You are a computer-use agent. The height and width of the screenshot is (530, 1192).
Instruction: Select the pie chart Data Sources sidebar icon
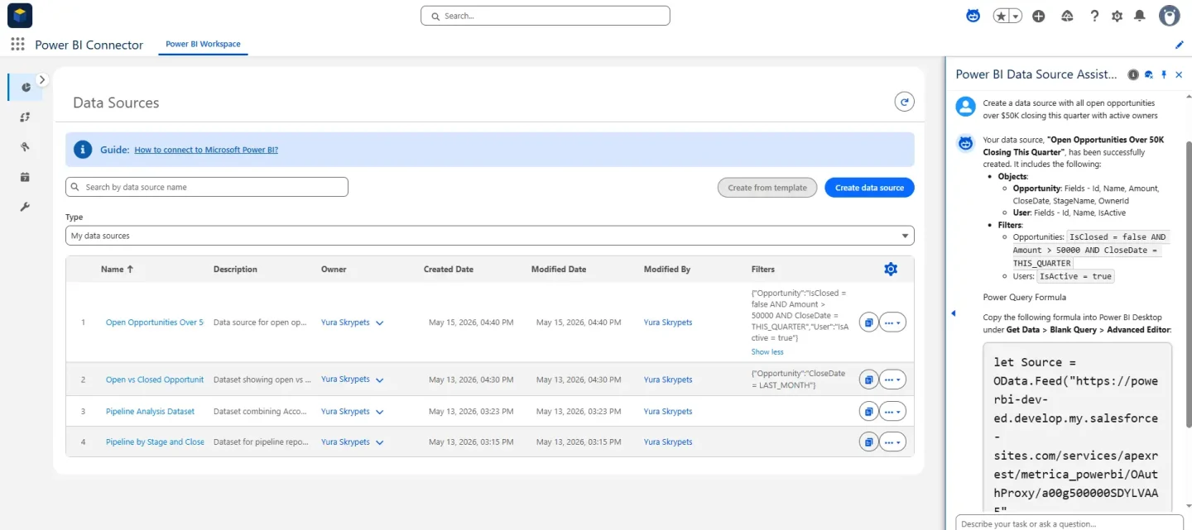tap(25, 87)
